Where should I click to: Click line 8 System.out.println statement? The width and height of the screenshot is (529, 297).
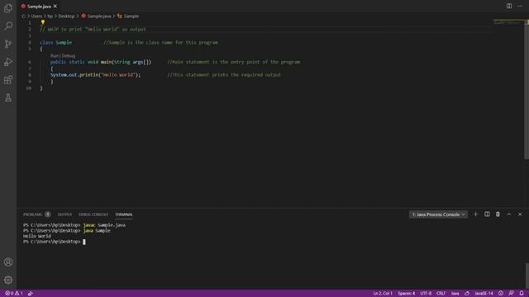96,75
